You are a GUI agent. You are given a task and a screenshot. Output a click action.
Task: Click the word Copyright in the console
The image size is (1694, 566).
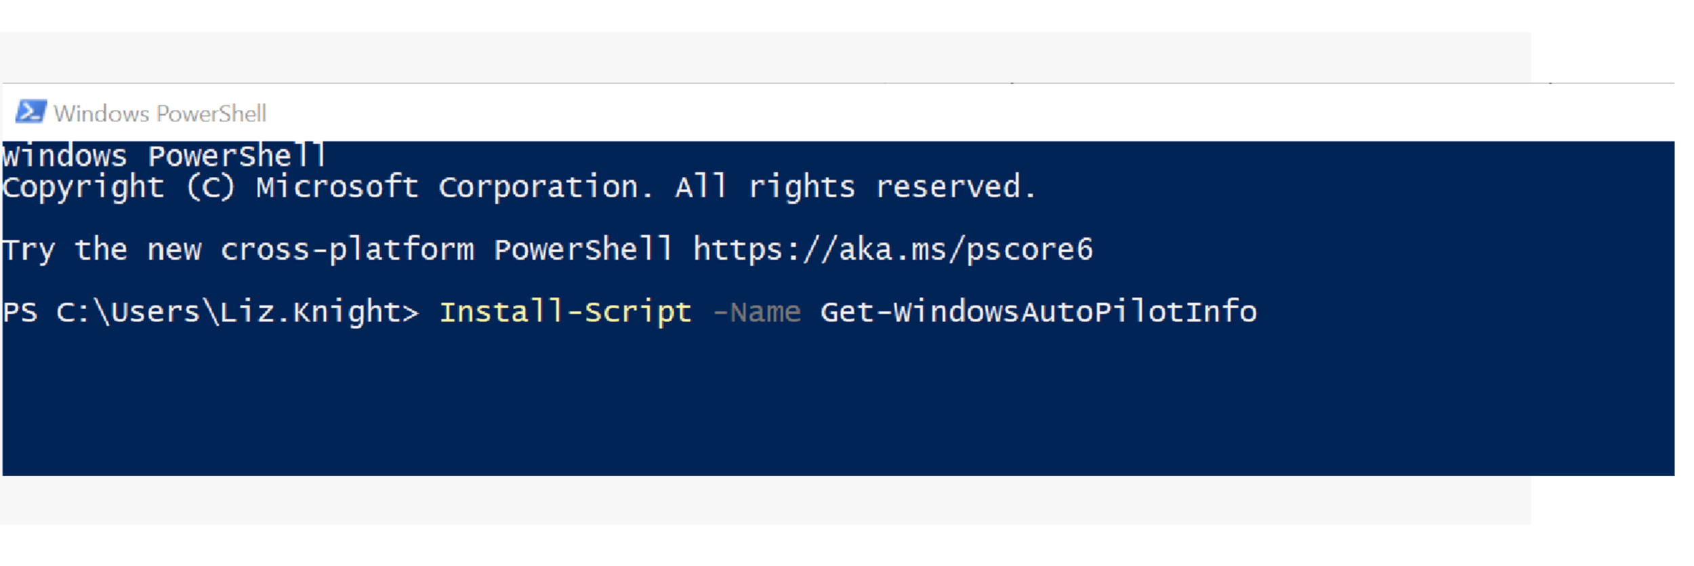point(83,188)
